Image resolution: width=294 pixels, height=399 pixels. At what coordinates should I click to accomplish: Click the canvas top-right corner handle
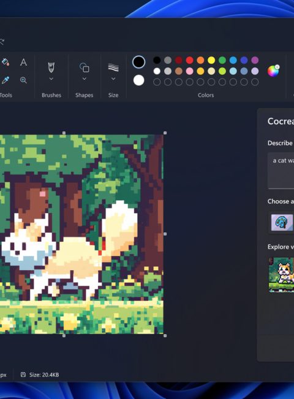click(165, 133)
